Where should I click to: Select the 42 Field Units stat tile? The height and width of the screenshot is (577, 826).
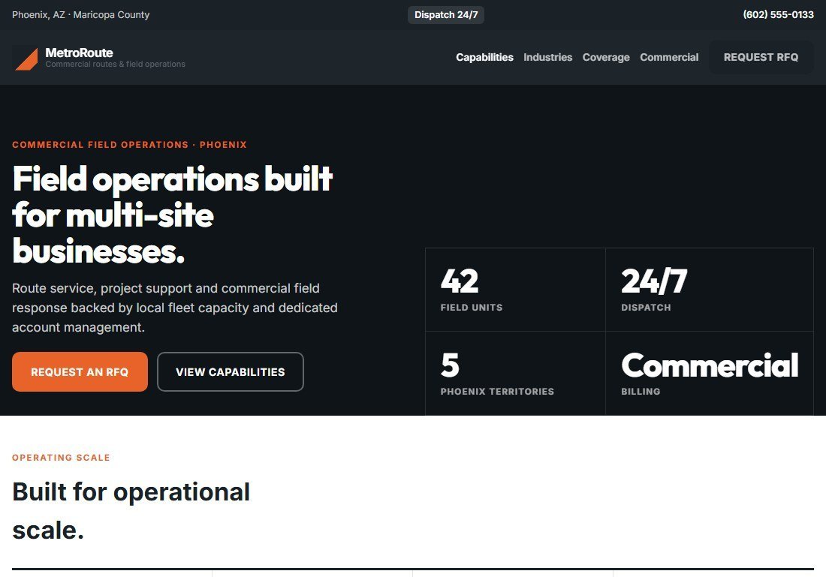pos(515,290)
